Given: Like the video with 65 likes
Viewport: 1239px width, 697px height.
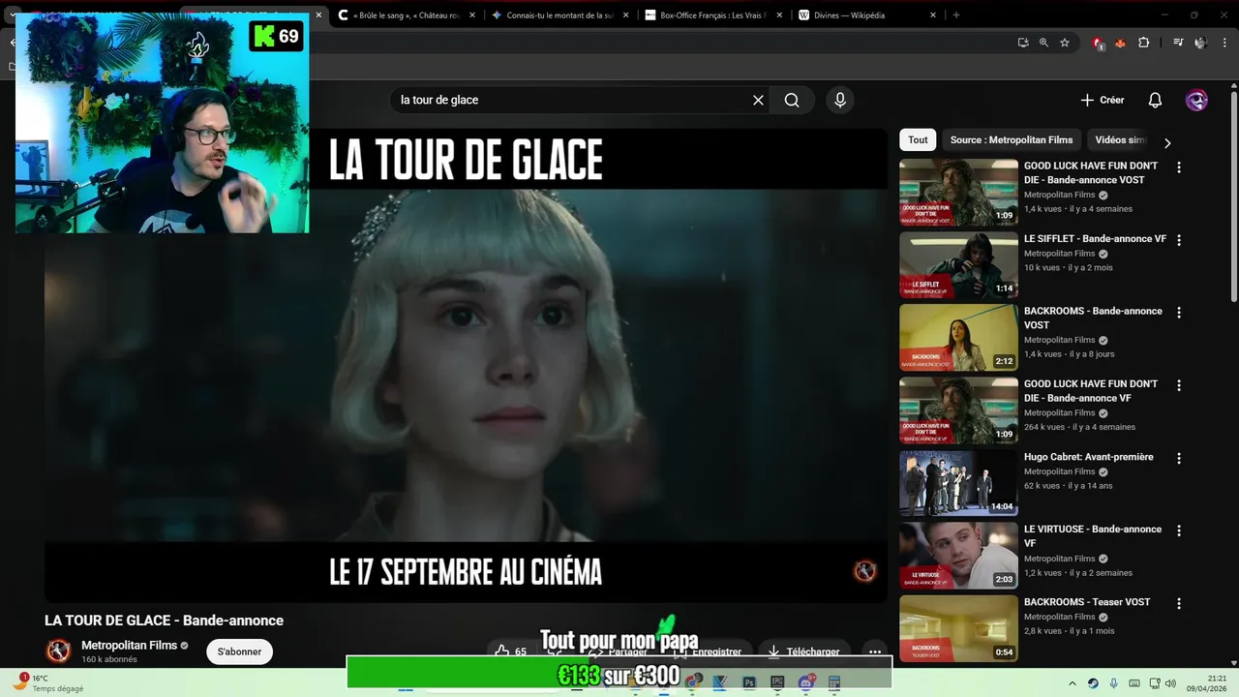Looking at the screenshot, I should coord(511,652).
